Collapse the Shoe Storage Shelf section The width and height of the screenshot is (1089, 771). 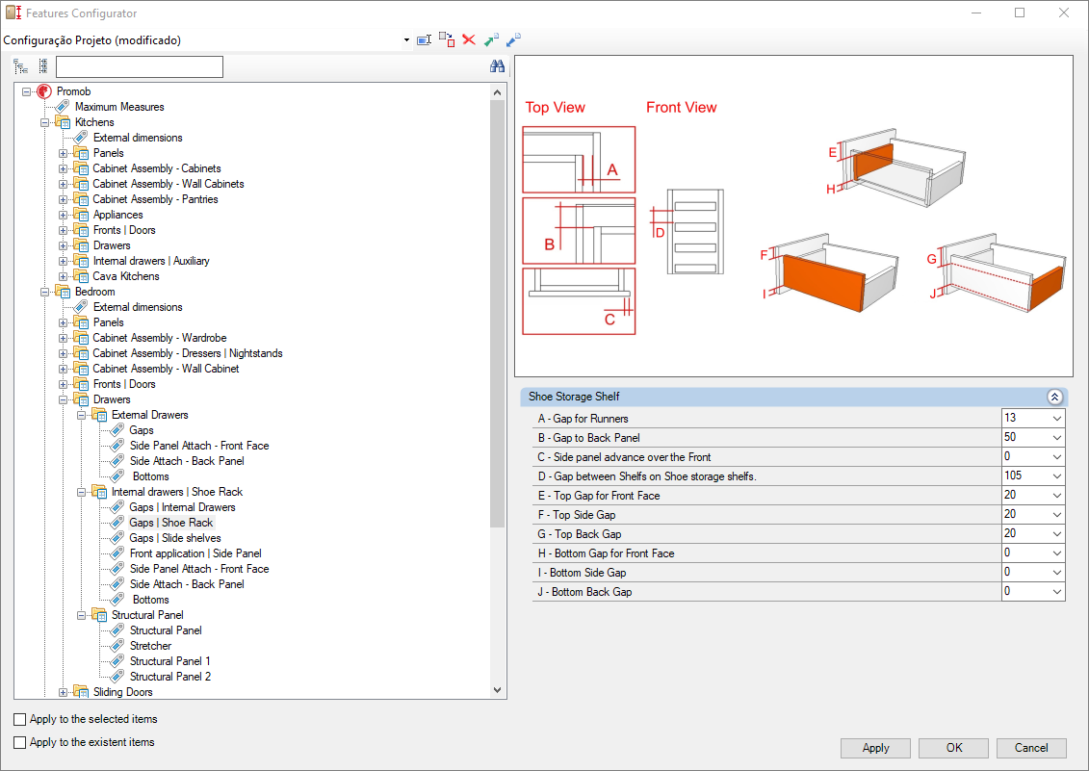pos(1054,397)
